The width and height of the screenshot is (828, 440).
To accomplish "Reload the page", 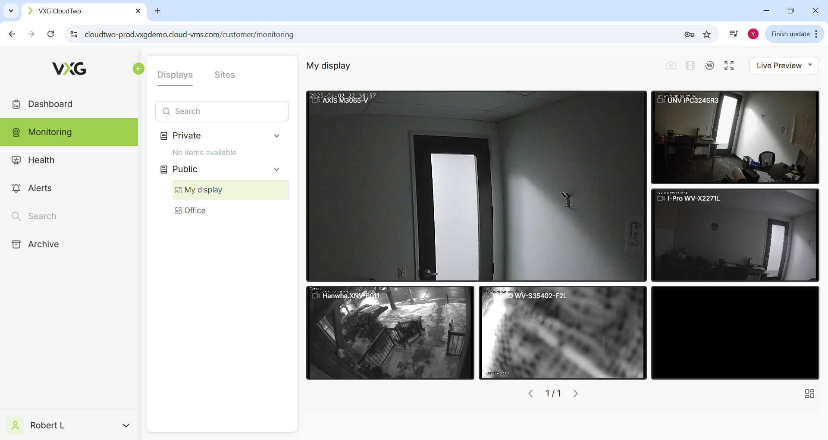I will [x=51, y=34].
